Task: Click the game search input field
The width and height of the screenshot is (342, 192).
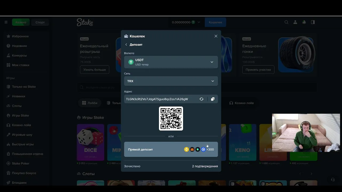Action: pyautogui.click(x=197, y=87)
